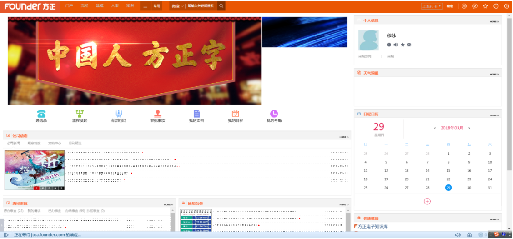Open the 我的日程 calendar icon

point(236,114)
